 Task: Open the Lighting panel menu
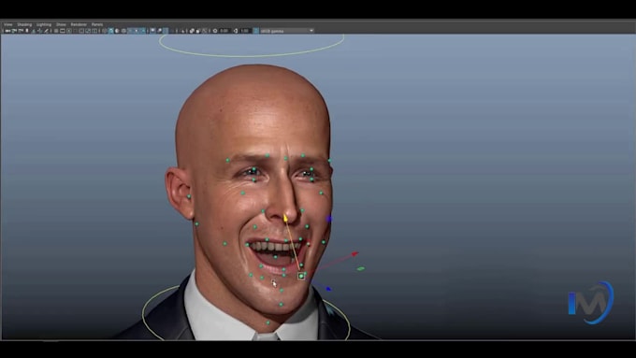44,24
